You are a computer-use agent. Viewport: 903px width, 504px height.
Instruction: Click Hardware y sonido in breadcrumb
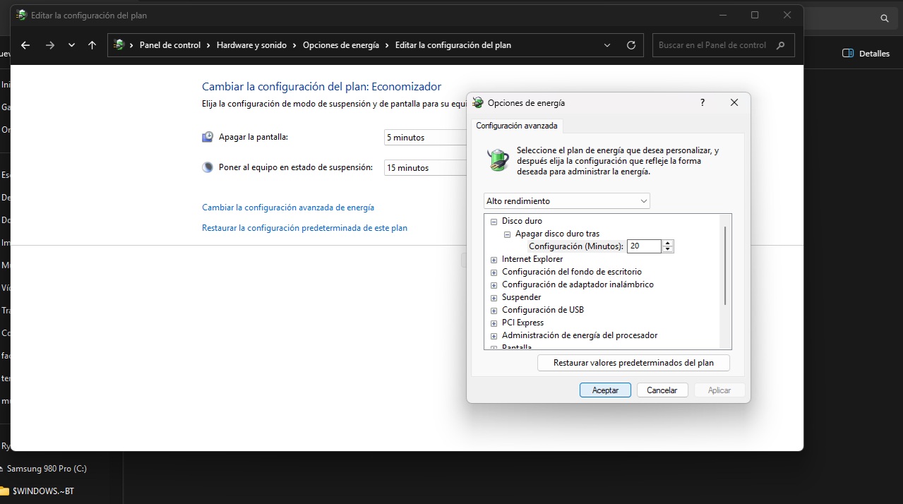[251, 45]
